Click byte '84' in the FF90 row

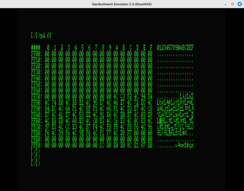(x=47, y=109)
